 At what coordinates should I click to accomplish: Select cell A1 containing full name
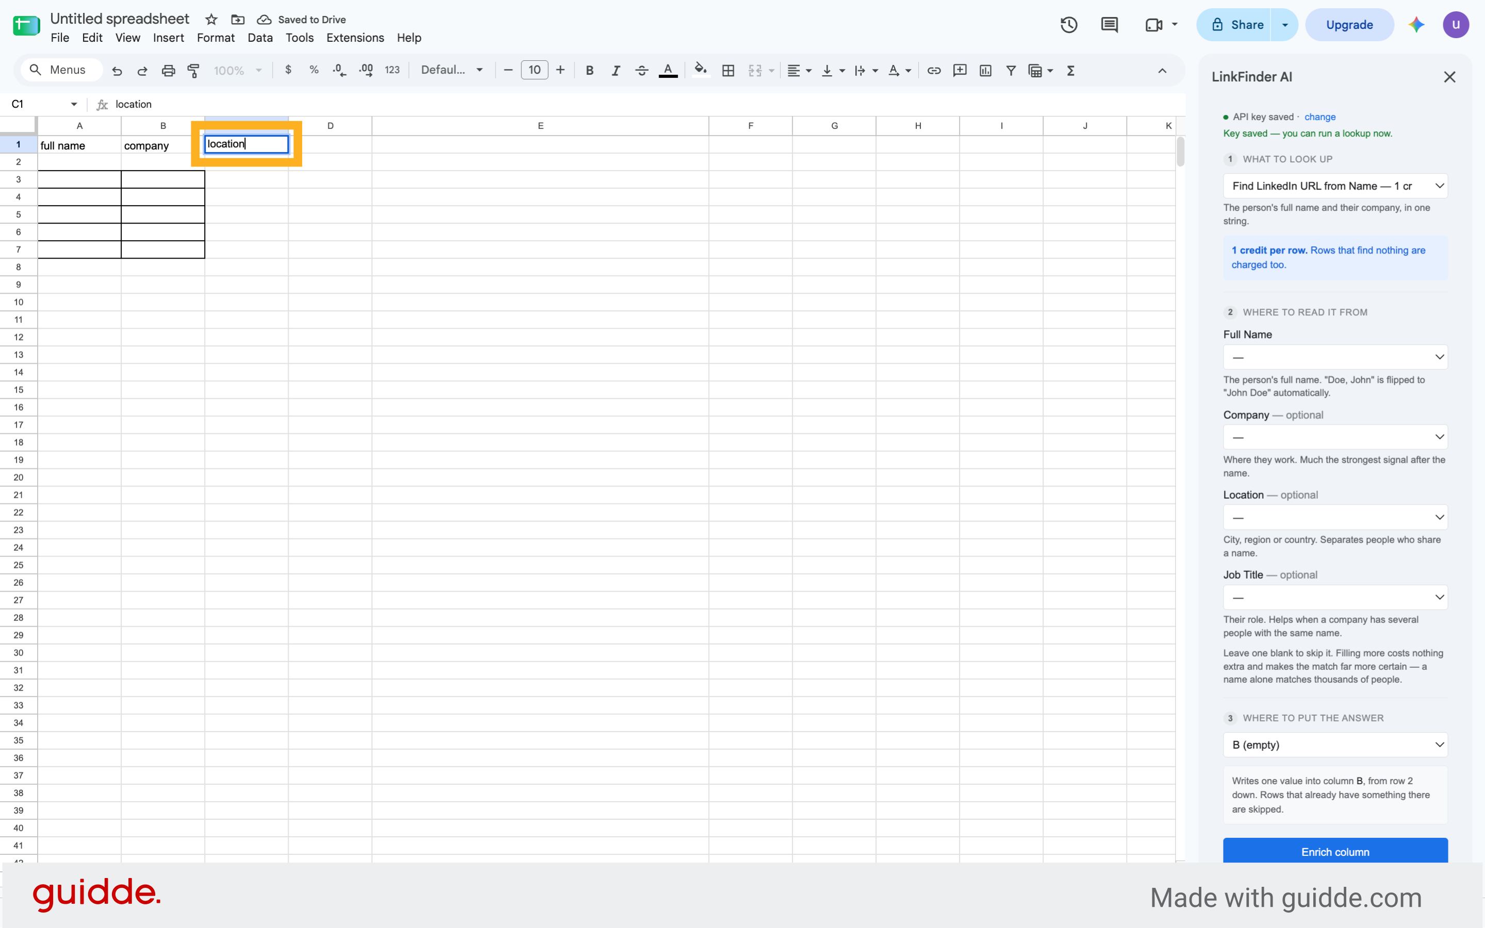[x=79, y=145]
